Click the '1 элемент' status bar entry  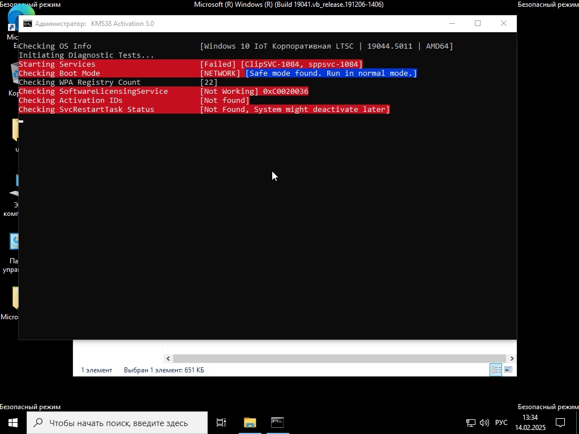tap(97, 370)
